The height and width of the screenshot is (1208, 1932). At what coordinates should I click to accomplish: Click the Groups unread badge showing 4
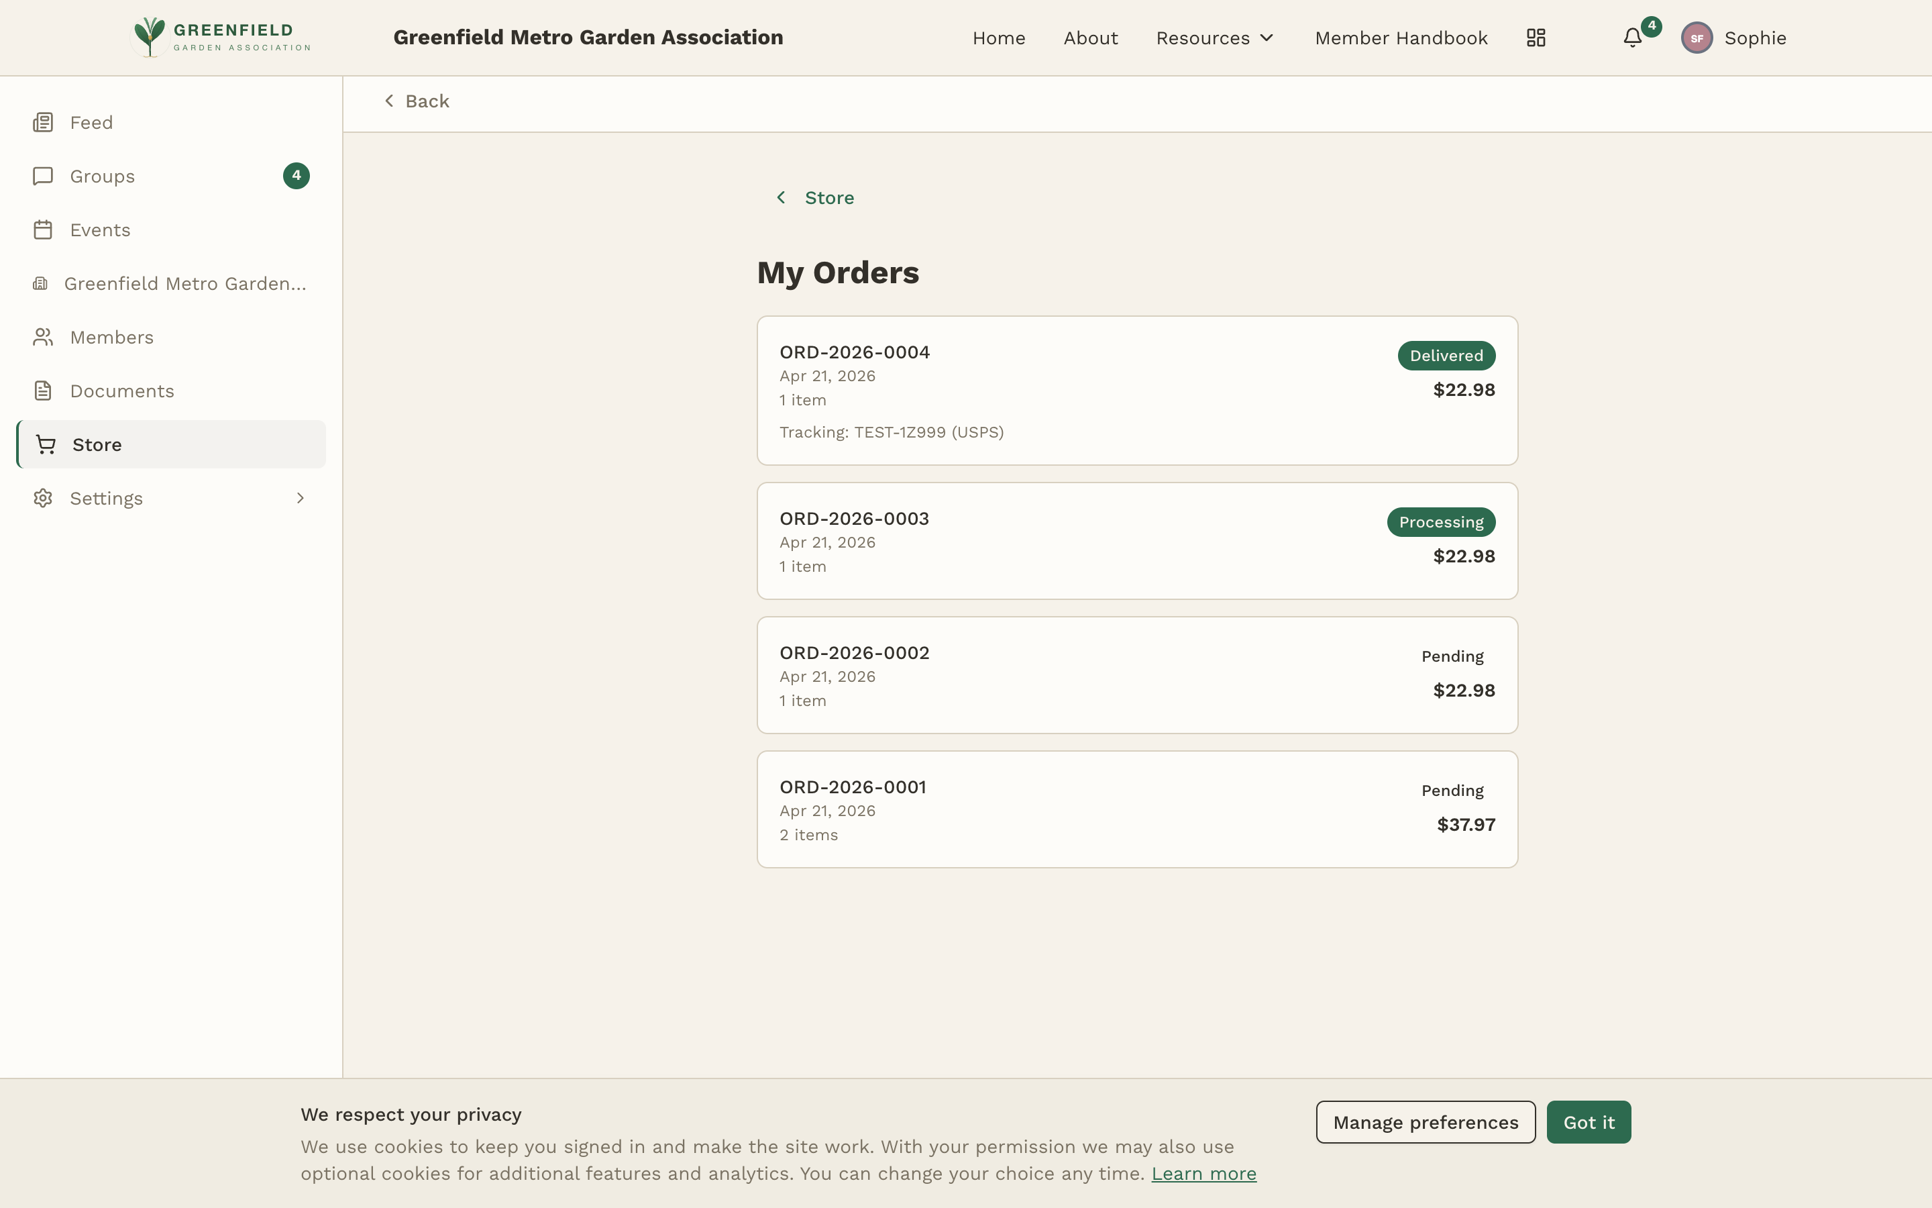pyautogui.click(x=297, y=176)
